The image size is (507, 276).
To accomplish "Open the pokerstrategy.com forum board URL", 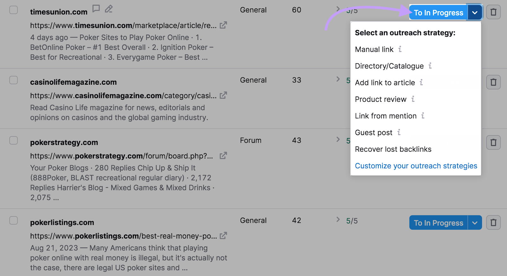I will [x=121, y=156].
